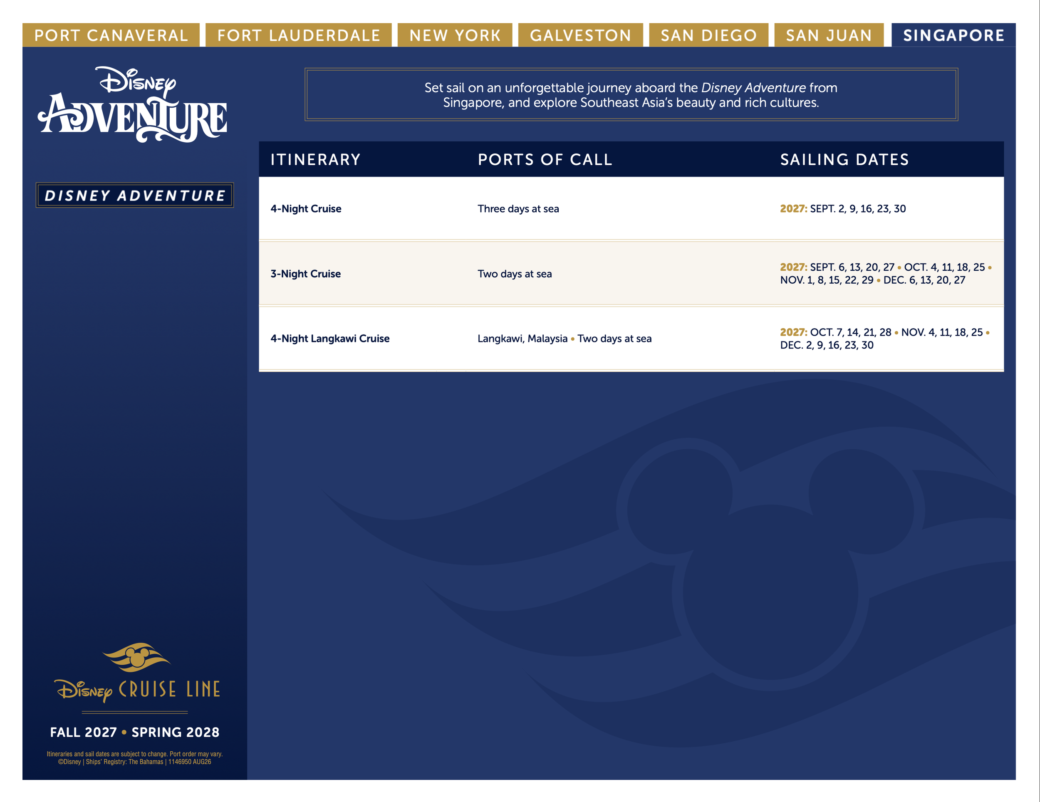Click the Ports of Call column header
1040x802 pixels.
545,160
